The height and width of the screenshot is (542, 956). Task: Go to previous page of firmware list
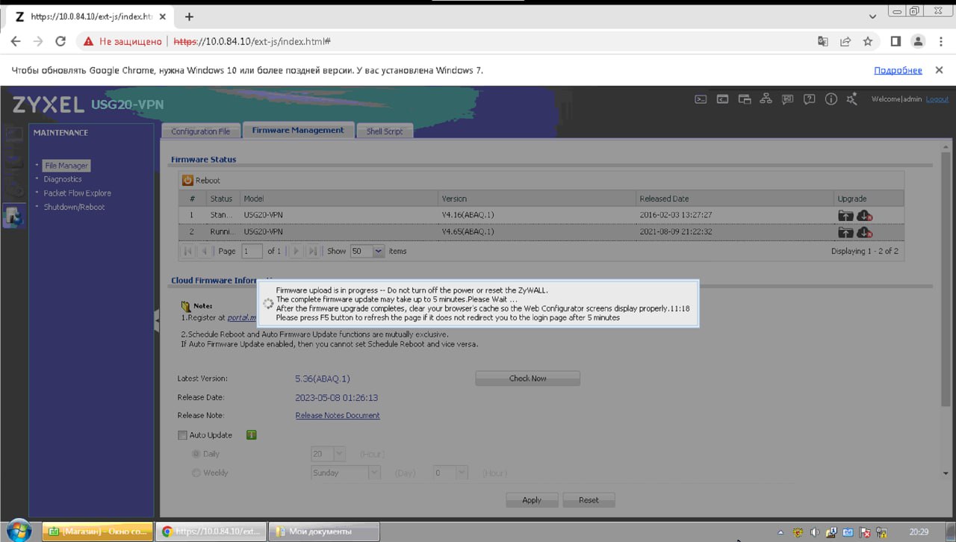point(204,252)
